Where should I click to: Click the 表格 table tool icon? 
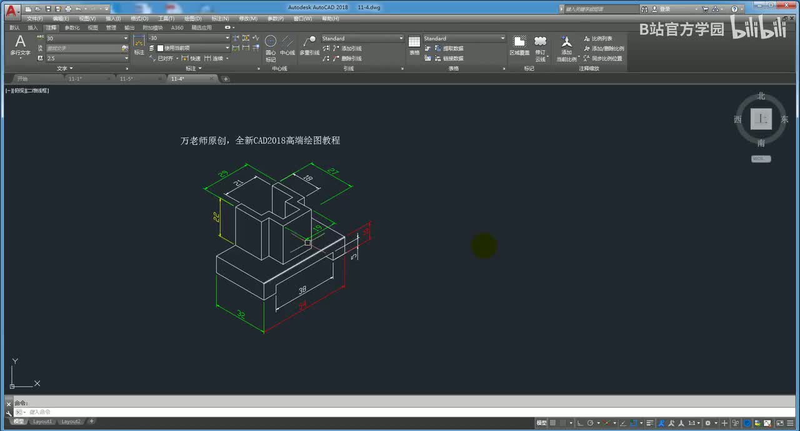pos(414,46)
